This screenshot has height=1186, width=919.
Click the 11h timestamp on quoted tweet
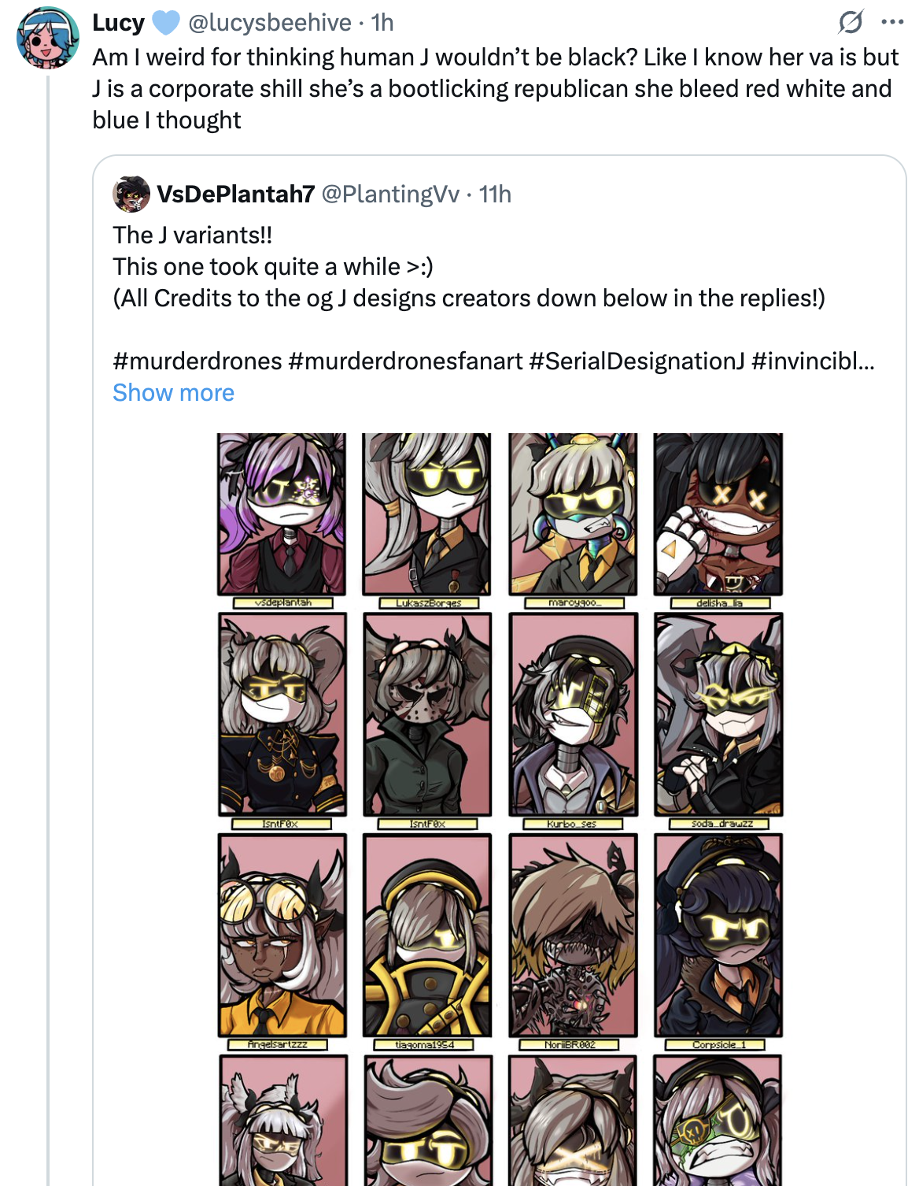[x=495, y=194]
